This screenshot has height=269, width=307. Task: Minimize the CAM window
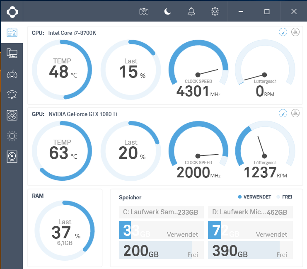click(x=241, y=12)
